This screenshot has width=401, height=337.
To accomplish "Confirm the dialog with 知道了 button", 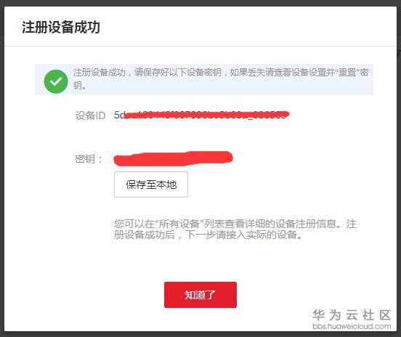I will [x=200, y=295].
